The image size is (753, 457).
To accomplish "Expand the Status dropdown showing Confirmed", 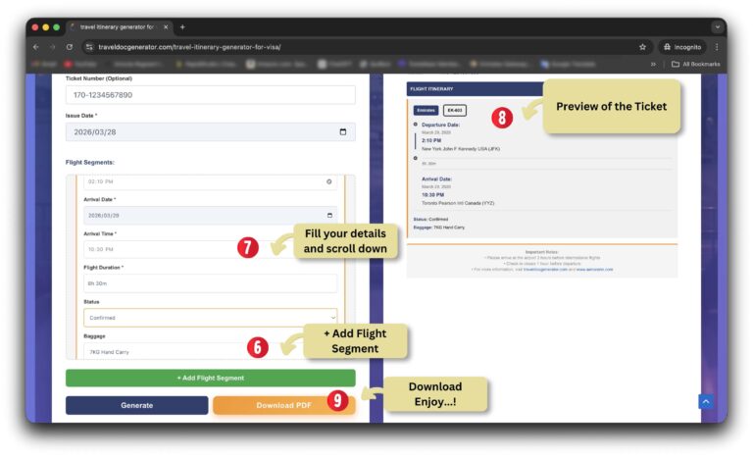I will tap(210, 317).
